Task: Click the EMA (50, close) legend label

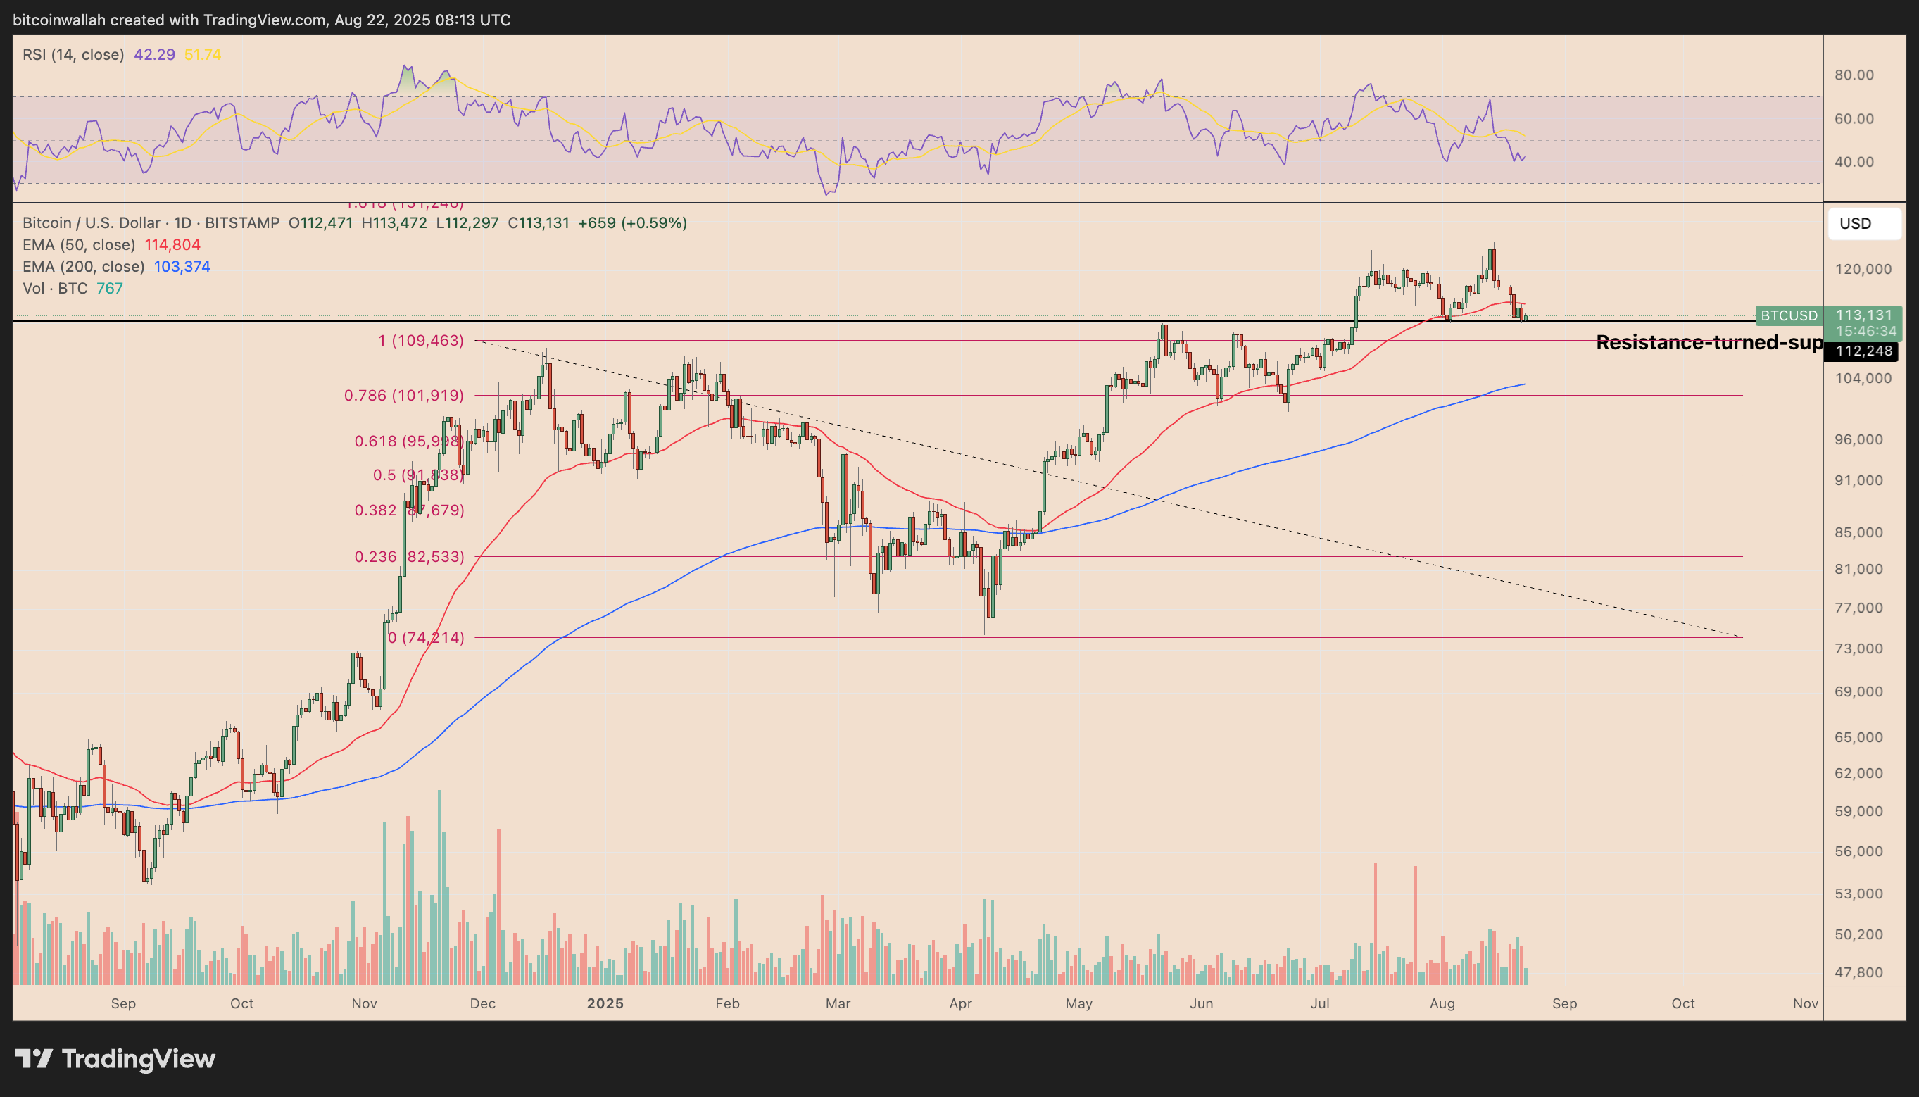Action: pos(78,245)
